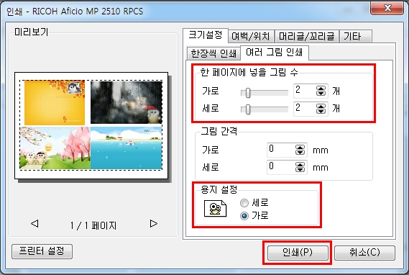Click the pink cherry blossom preview image

point(55,148)
